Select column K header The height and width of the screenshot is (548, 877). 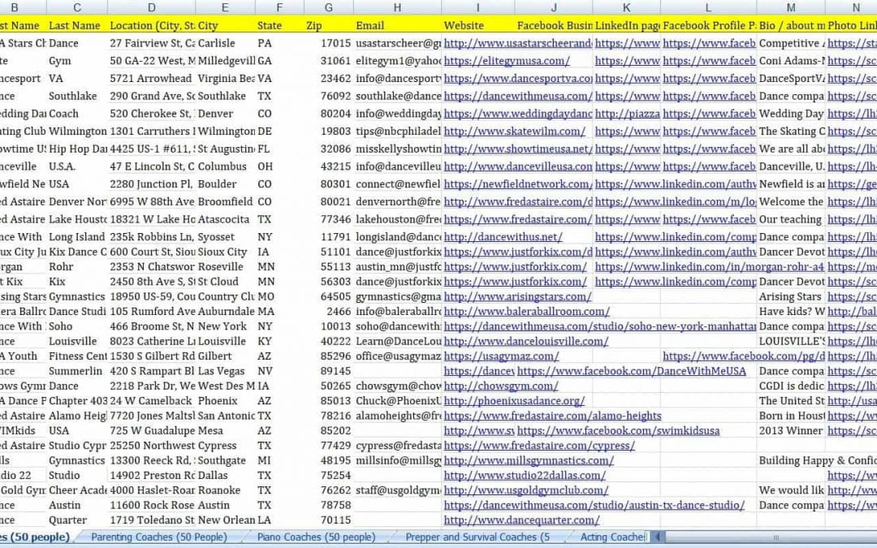[x=626, y=7]
